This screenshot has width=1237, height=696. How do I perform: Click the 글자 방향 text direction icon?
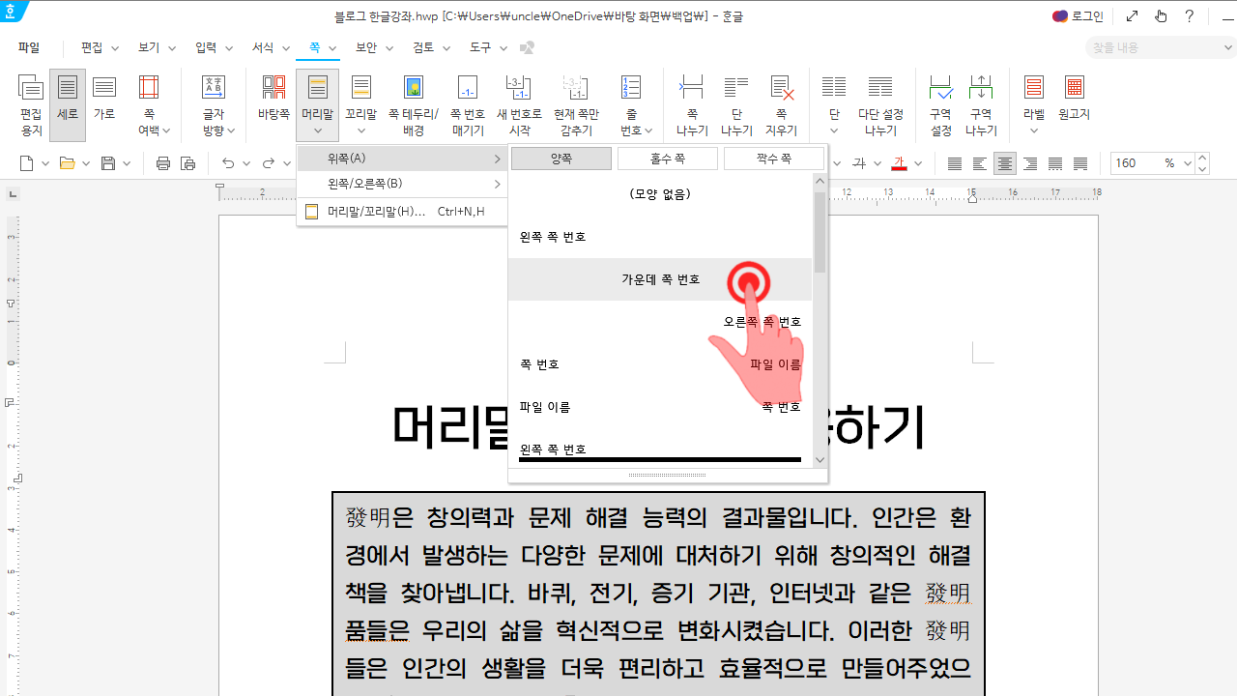click(x=214, y=87)
